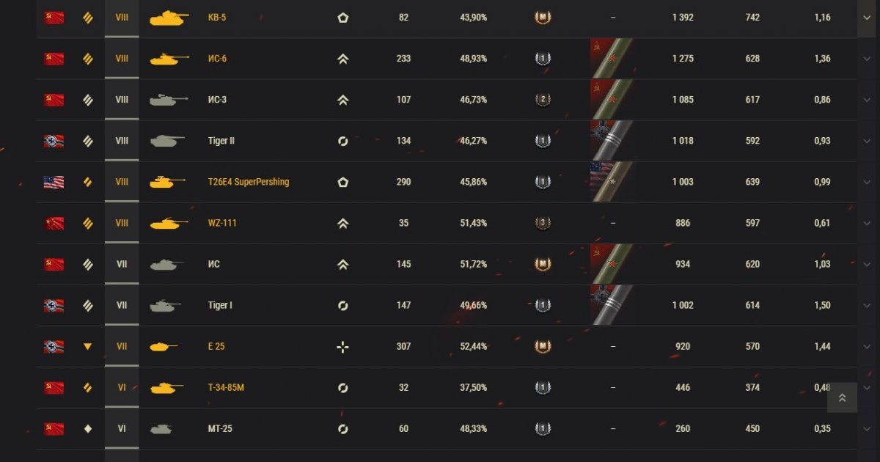Expand the Tiger I row details
Screen dimensions: 880x462
tap(867, 305)
